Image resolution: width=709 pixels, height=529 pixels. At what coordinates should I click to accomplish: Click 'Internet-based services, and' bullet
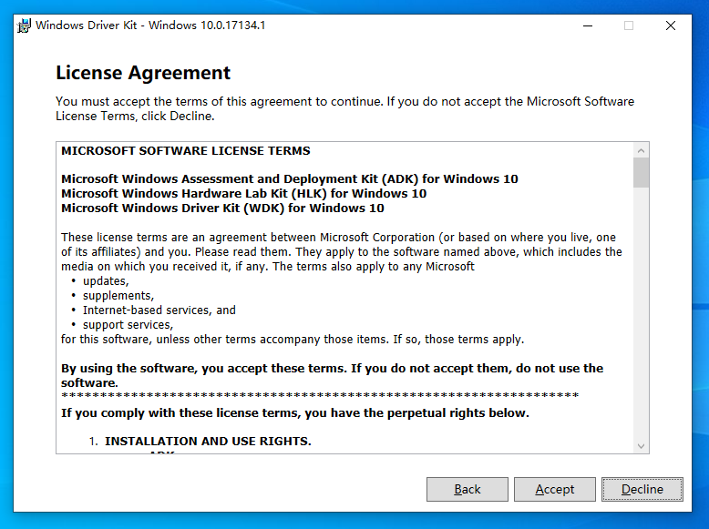click(x=159, y=310)
